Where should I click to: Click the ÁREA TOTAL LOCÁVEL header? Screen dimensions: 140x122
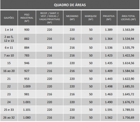[128, 18]
